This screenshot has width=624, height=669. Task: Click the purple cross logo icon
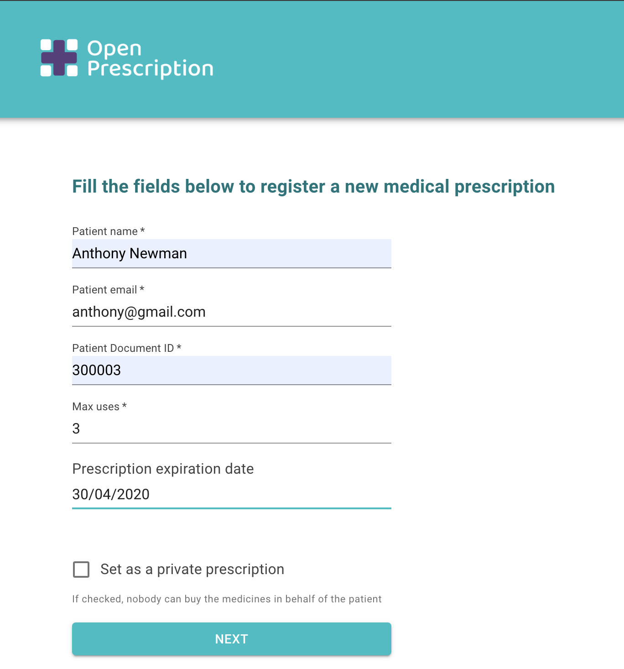tap(59, 58)
